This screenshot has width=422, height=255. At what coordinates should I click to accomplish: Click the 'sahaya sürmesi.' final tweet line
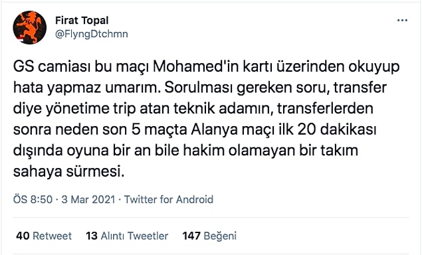click(69, 171)
